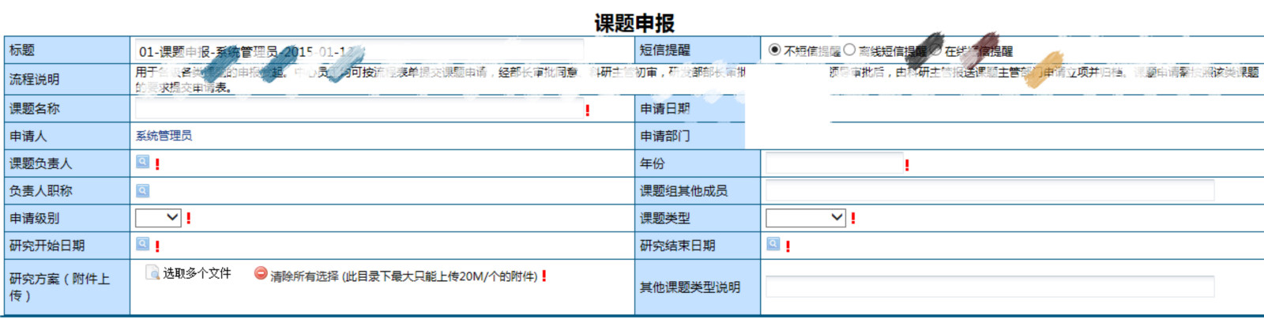Image resolution: width=1264 pixels, height=319 pixels.
Task: Click the 选取多个文件 upload link
Action: point(197,273)
